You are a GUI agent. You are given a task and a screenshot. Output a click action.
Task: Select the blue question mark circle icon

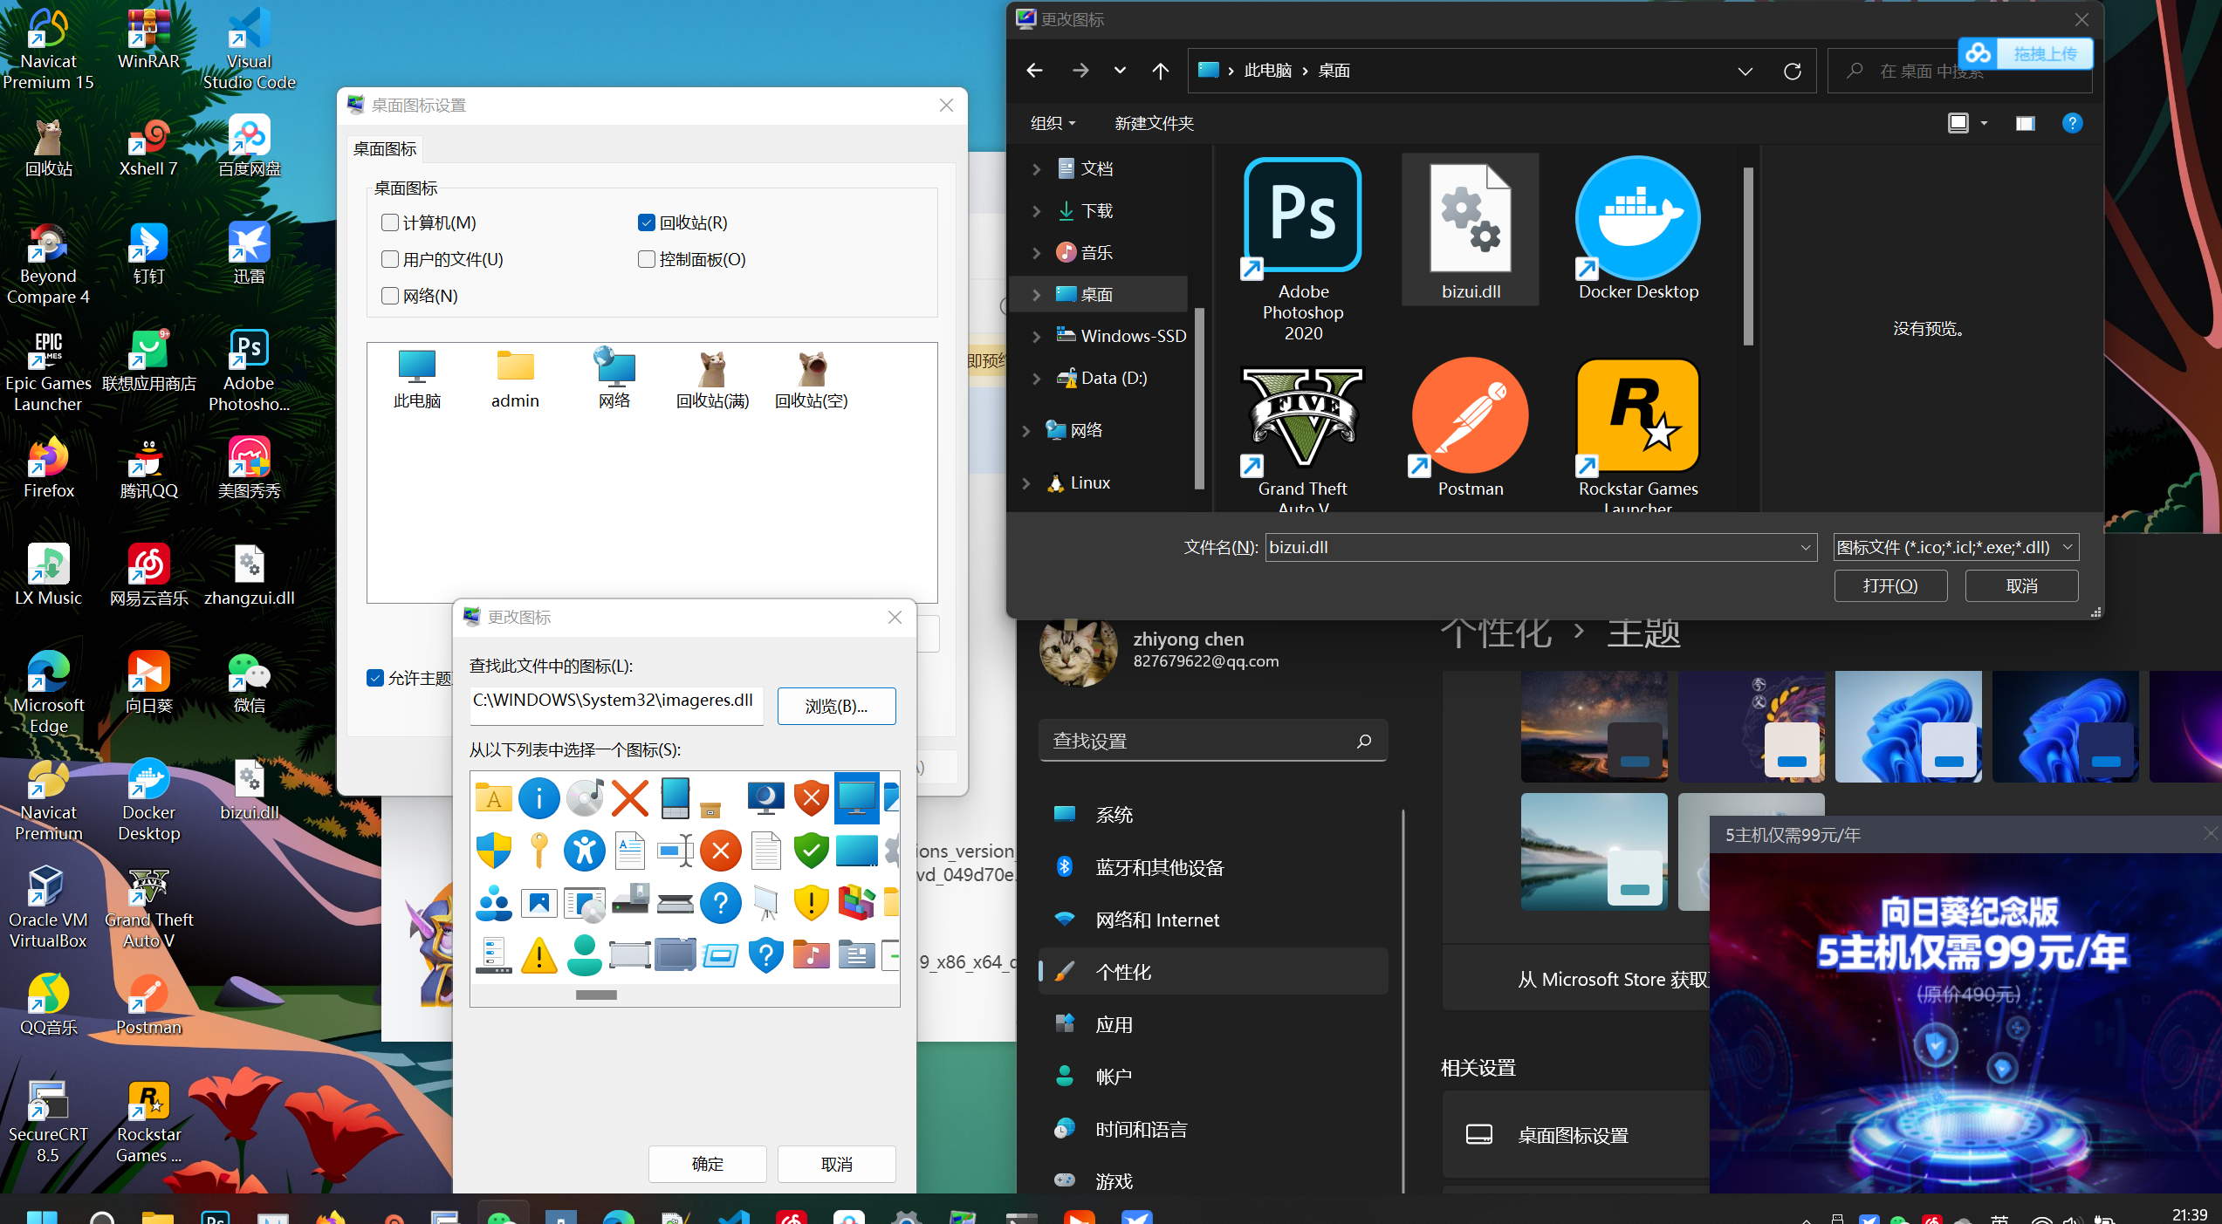coord(720,903)
